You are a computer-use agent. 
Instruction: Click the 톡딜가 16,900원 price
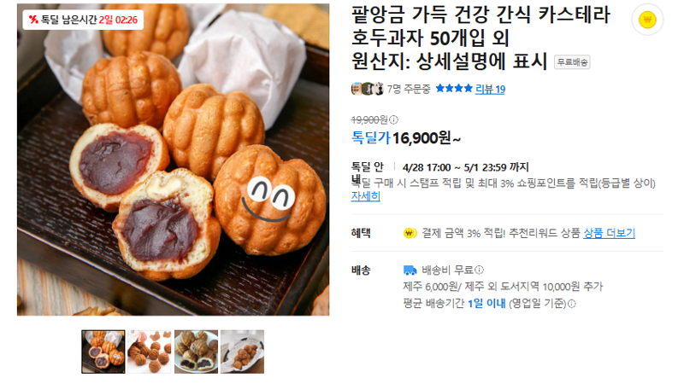coord(405,138)
